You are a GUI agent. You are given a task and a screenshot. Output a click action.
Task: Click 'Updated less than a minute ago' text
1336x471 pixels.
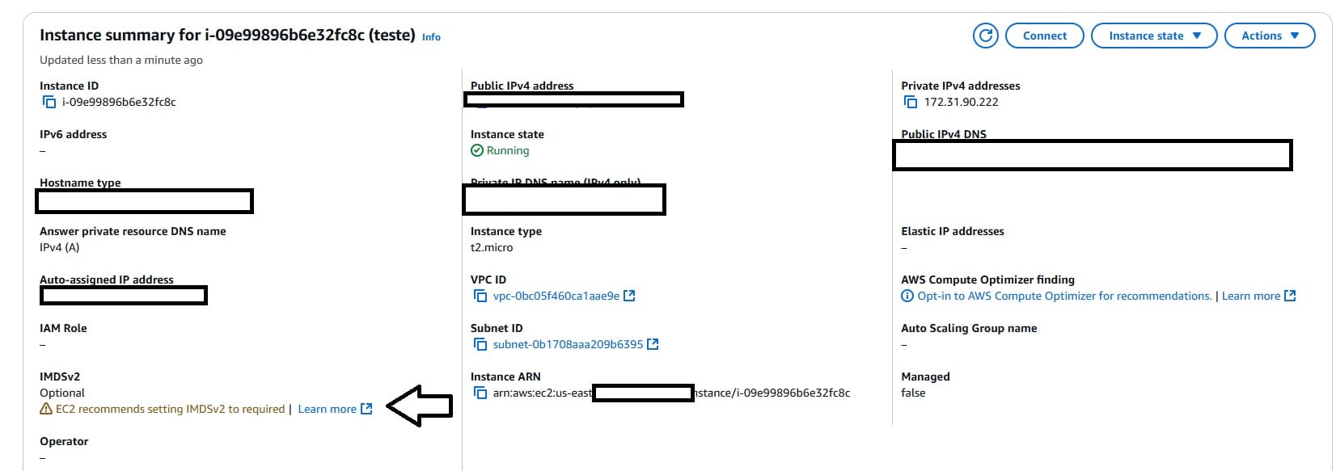click(121, 60)
